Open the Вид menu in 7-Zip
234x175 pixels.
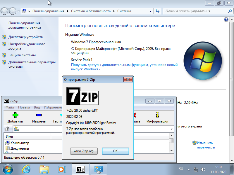click(37, 107)
